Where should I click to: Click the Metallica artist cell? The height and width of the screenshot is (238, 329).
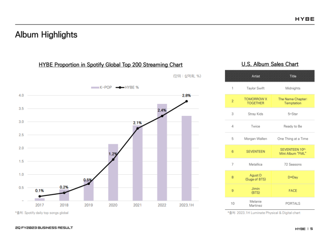[255, 165]
